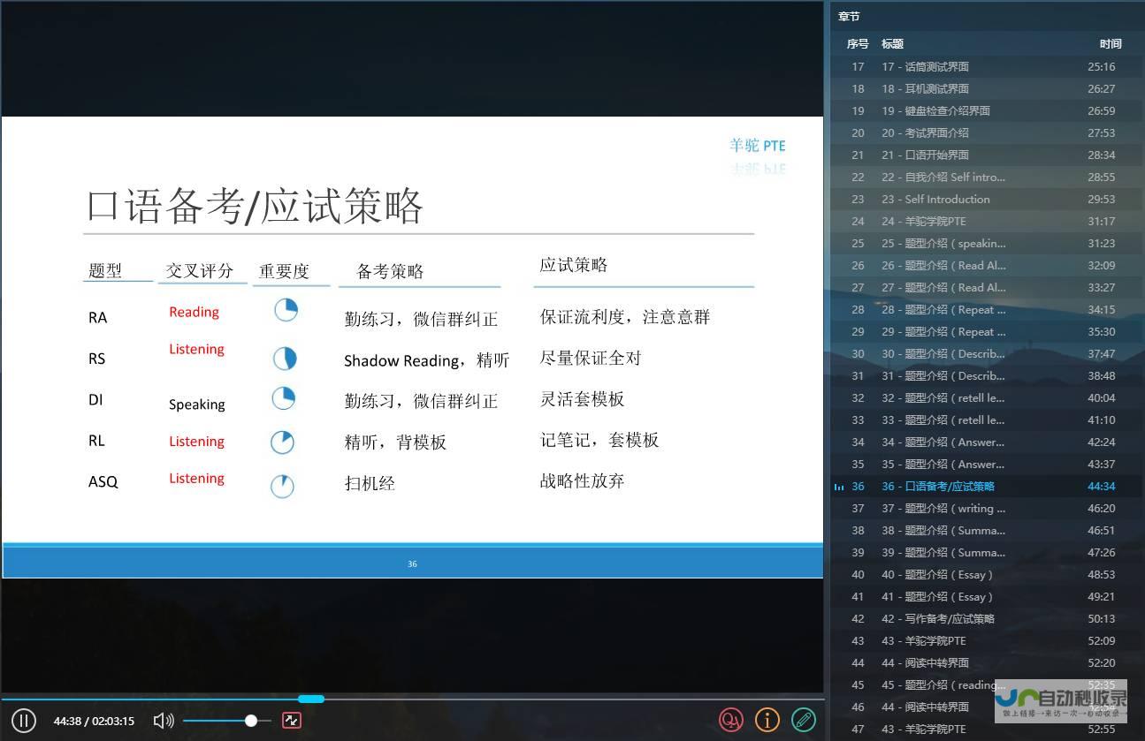This screenshot has height=741, width=1145.
Task: Click 战略性放弃 text on the slide
Action: point(583,480)
